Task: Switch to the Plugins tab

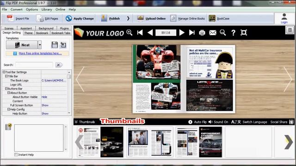Action: 64,29
